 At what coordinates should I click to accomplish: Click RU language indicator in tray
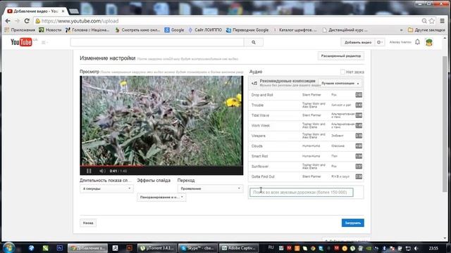click(271, 247)
